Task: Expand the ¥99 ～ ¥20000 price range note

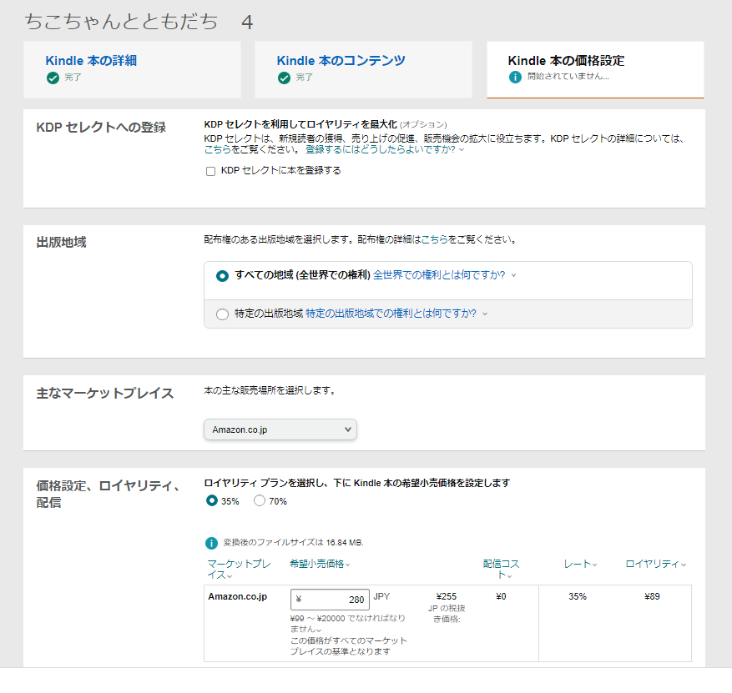Action: coord(347,623)
